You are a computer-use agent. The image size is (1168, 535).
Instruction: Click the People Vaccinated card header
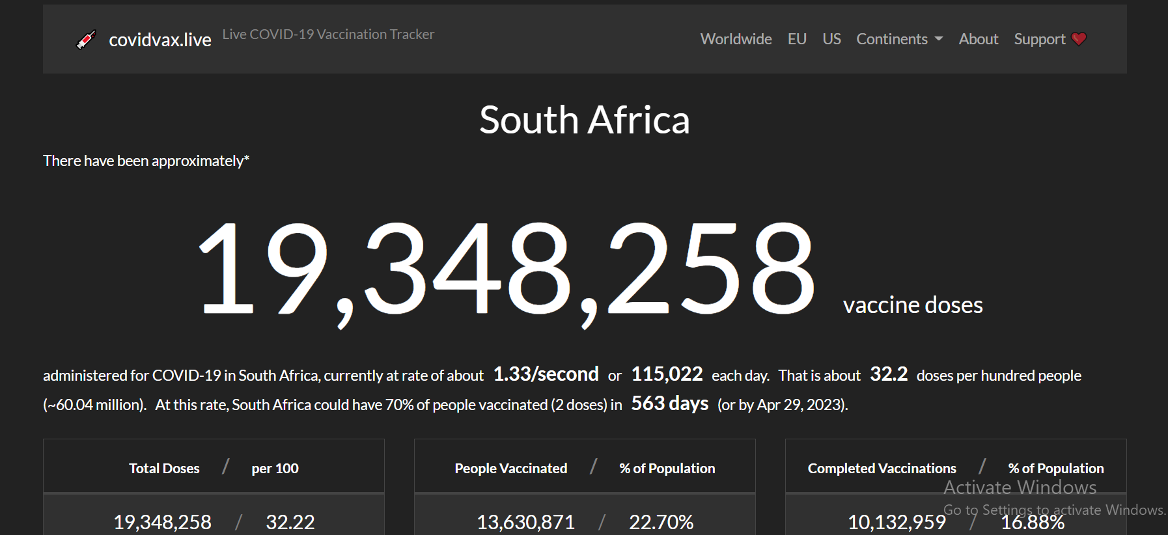pyautogui.click(x=585, y=466)
